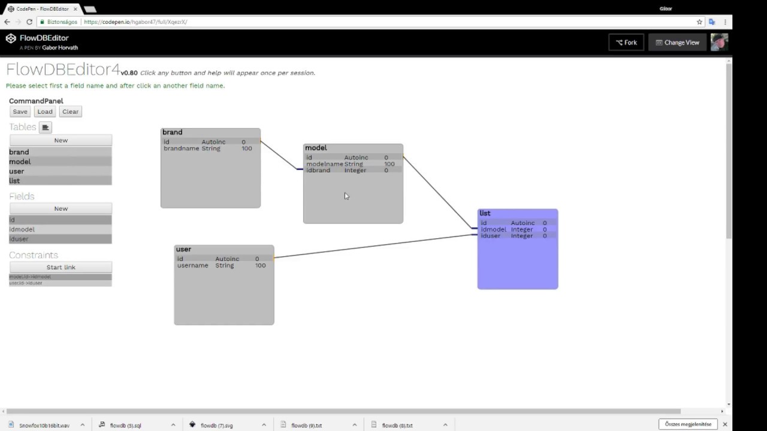Open a new browser tab
Image resolution: width=767 pixels, height=431 pixels.
pyautogui.click(x=89, y=9)
